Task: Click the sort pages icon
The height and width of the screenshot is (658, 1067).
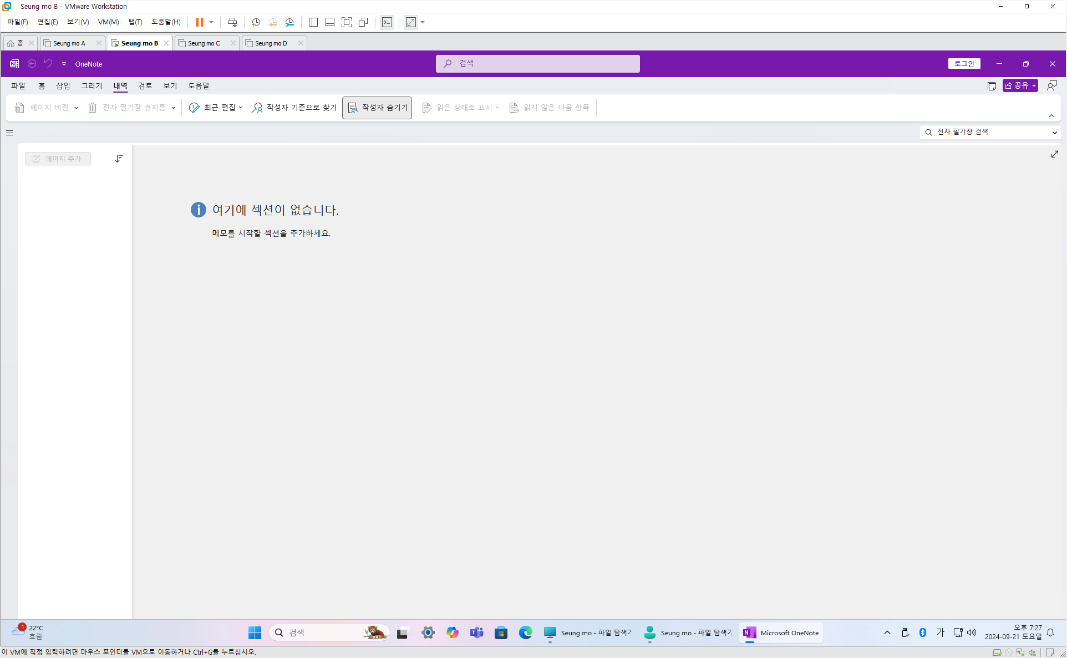Action: [119, 159]
